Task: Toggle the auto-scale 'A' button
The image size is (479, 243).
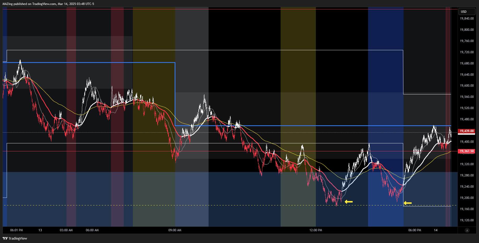Action: click(x=467, y=230)
